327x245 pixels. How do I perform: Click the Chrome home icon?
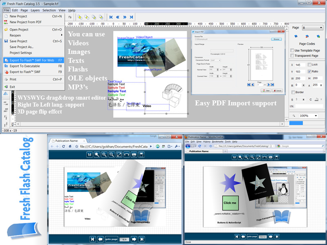(x=69, y=146)
